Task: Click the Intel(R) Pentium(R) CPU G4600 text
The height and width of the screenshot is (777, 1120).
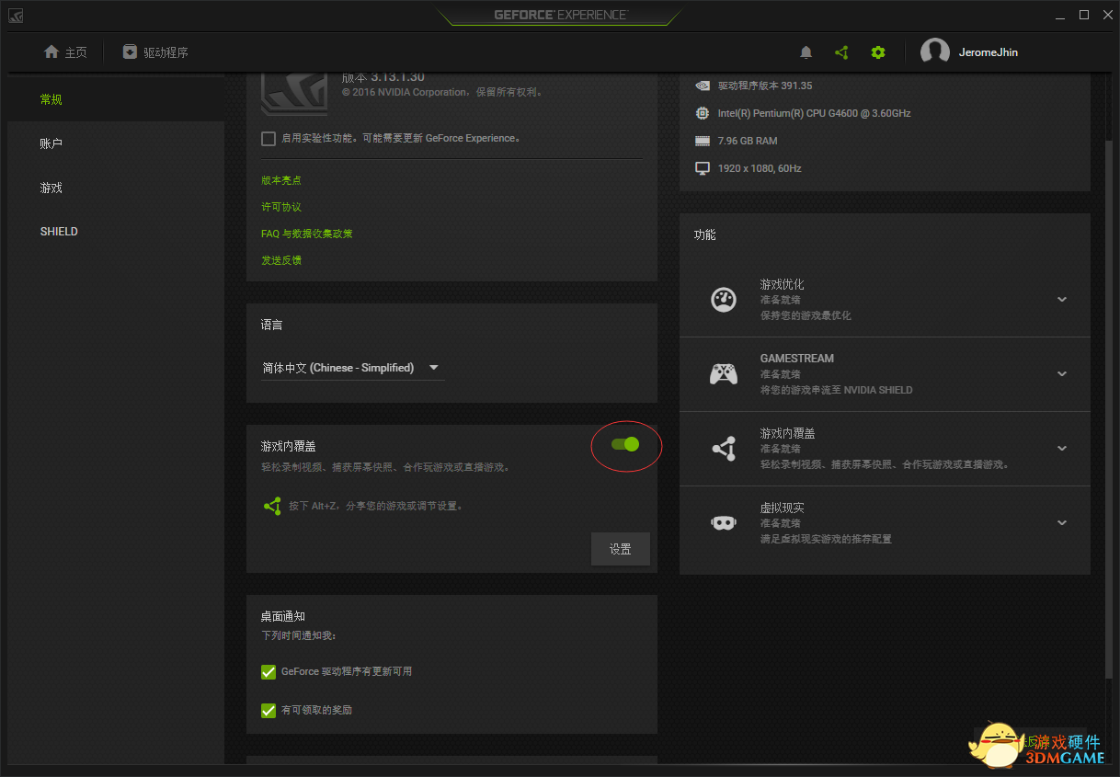Action: coord(815,113)
